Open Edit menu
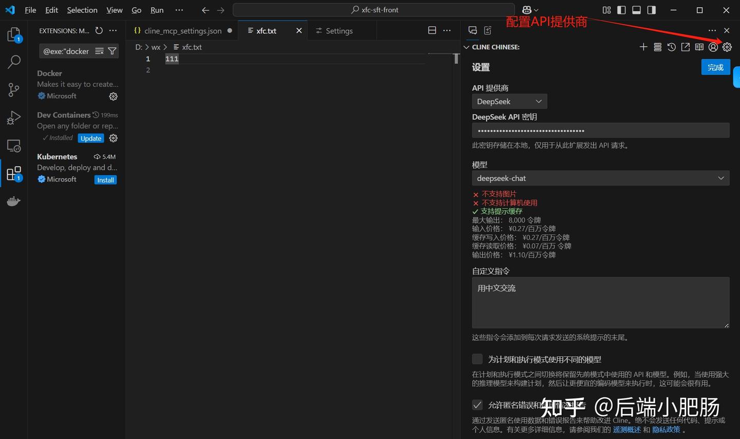The image size is (740, 439). click(51, 10)
